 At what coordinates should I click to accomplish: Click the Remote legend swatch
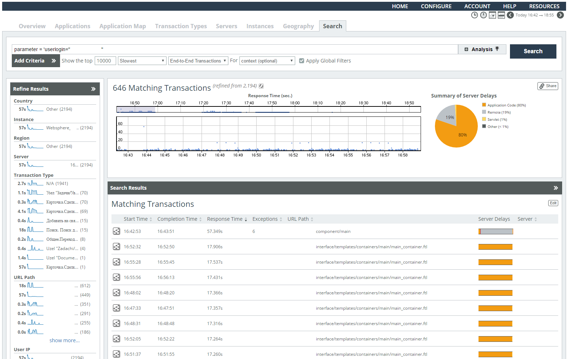[484, 112]
